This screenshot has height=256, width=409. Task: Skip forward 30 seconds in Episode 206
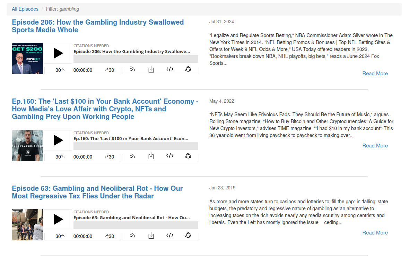click(x=110, y=70)
